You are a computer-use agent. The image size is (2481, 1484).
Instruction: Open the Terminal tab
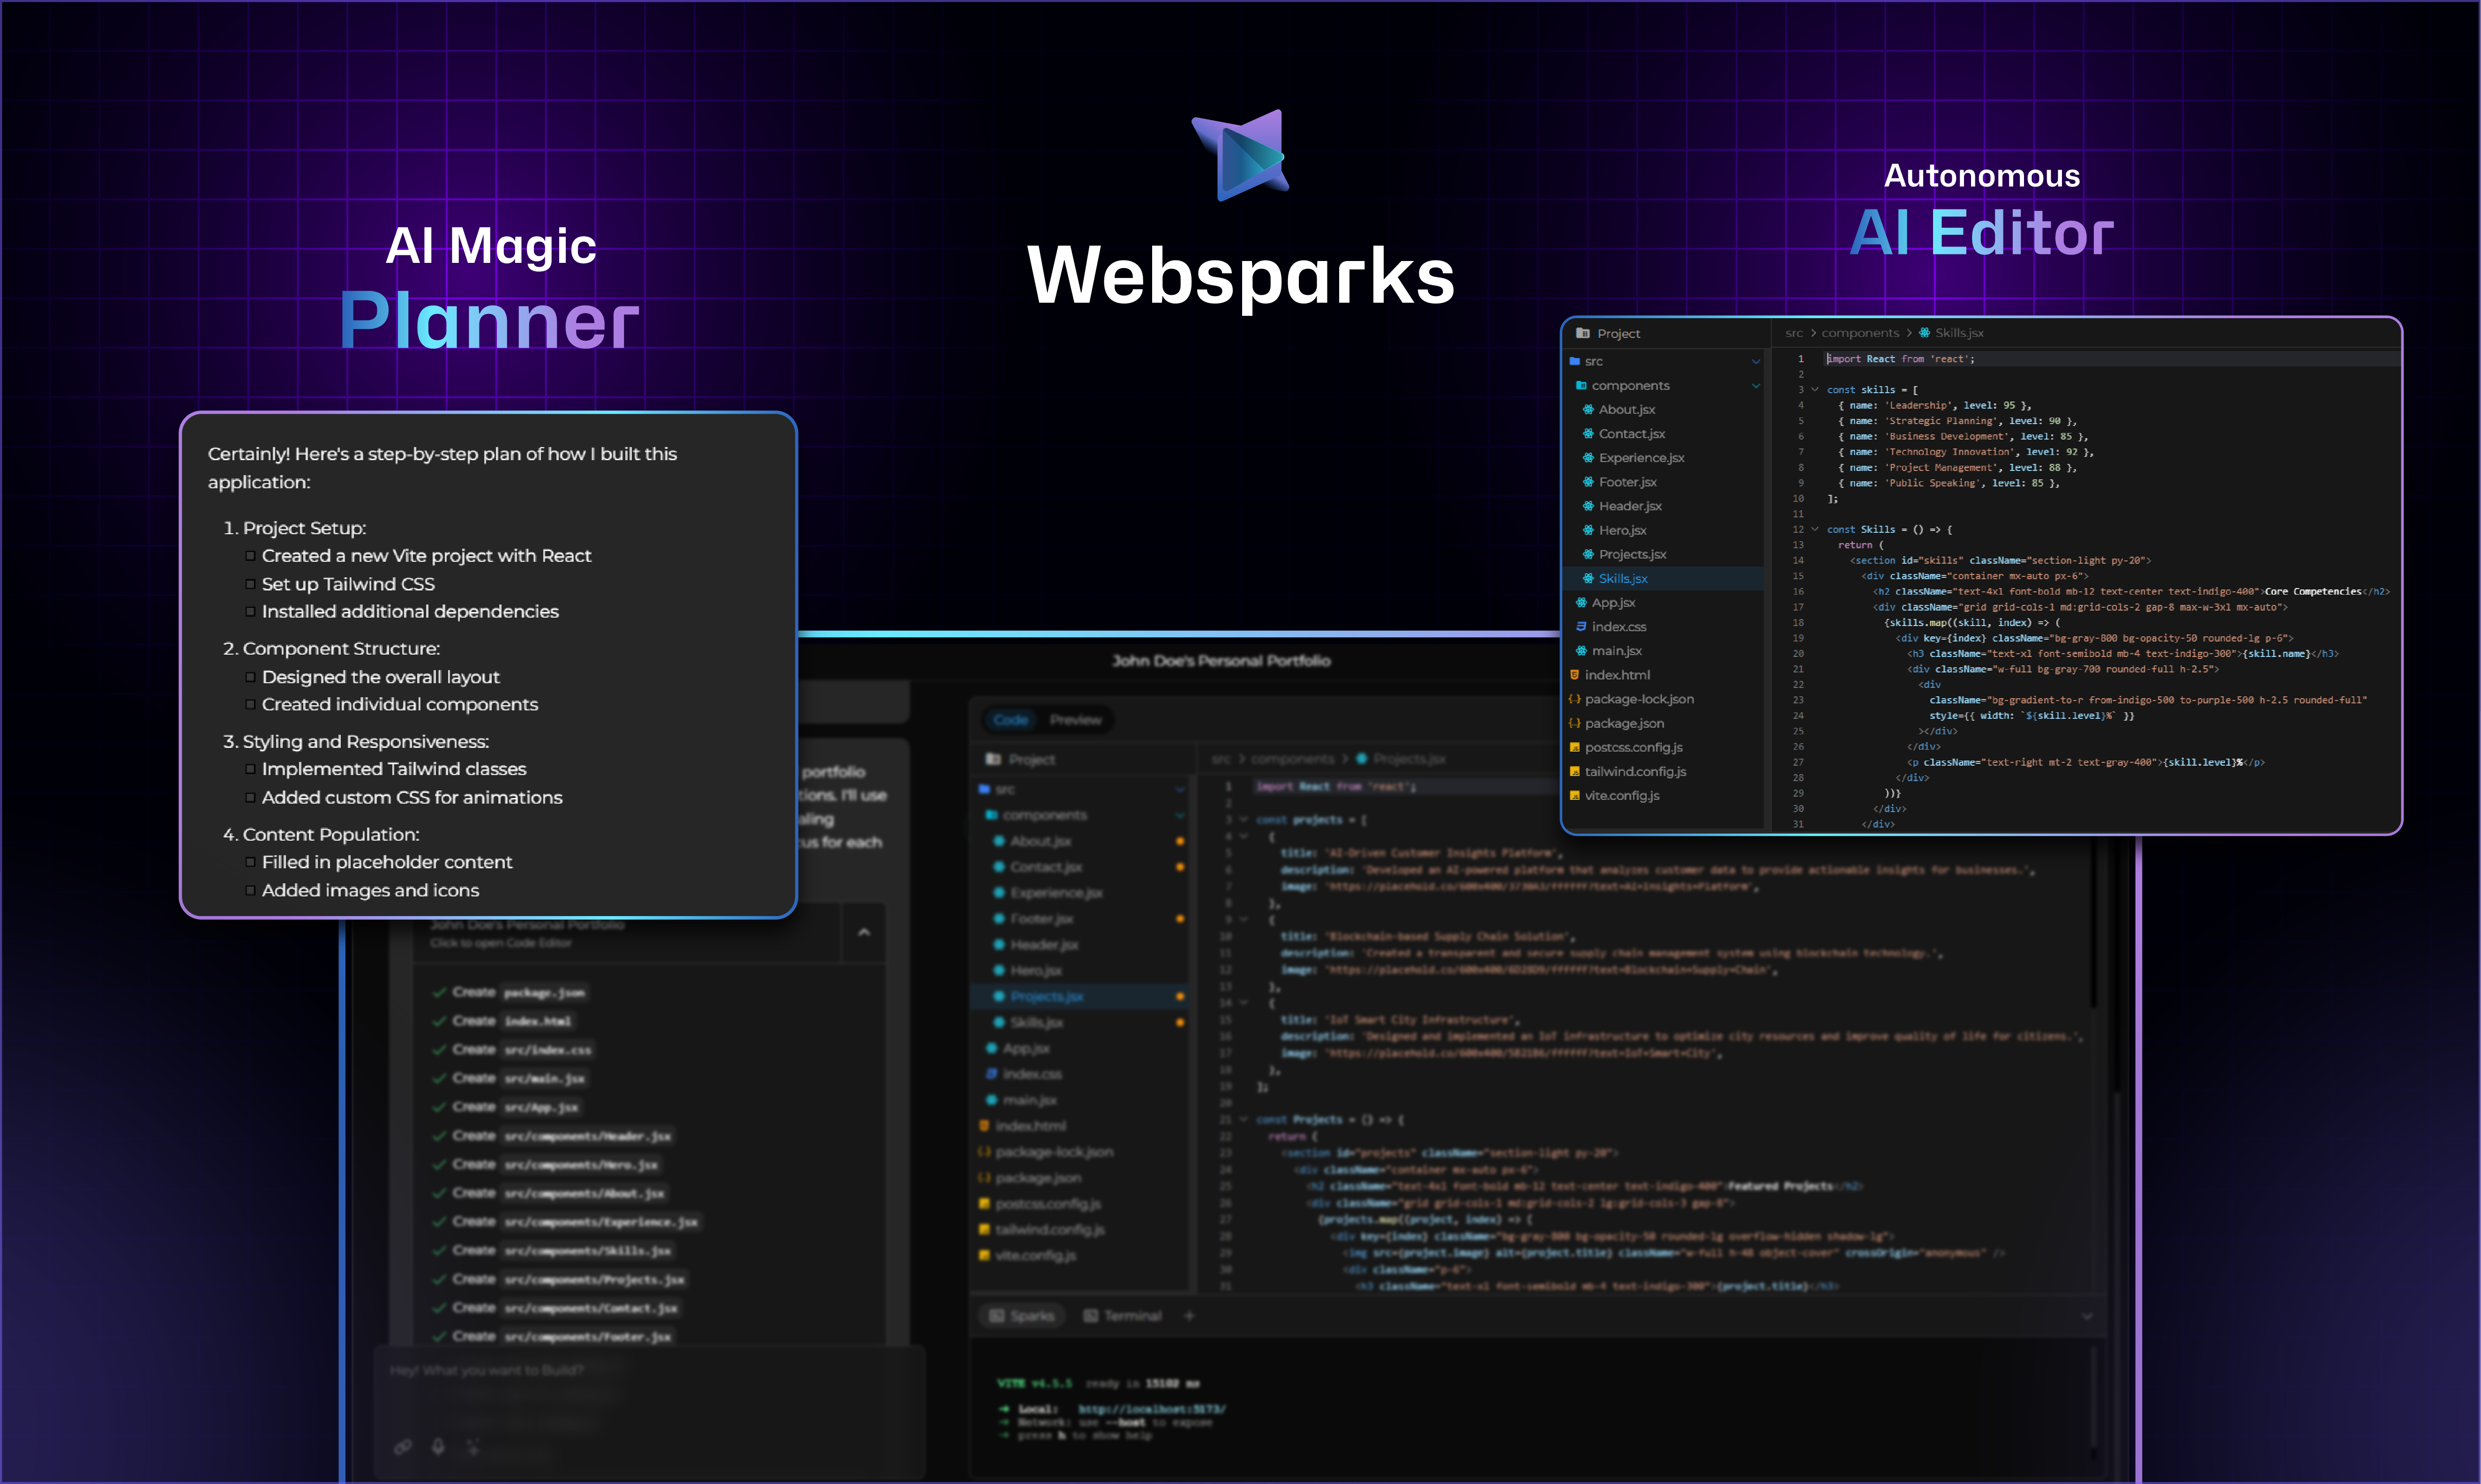click(x=1123, y=1316)
